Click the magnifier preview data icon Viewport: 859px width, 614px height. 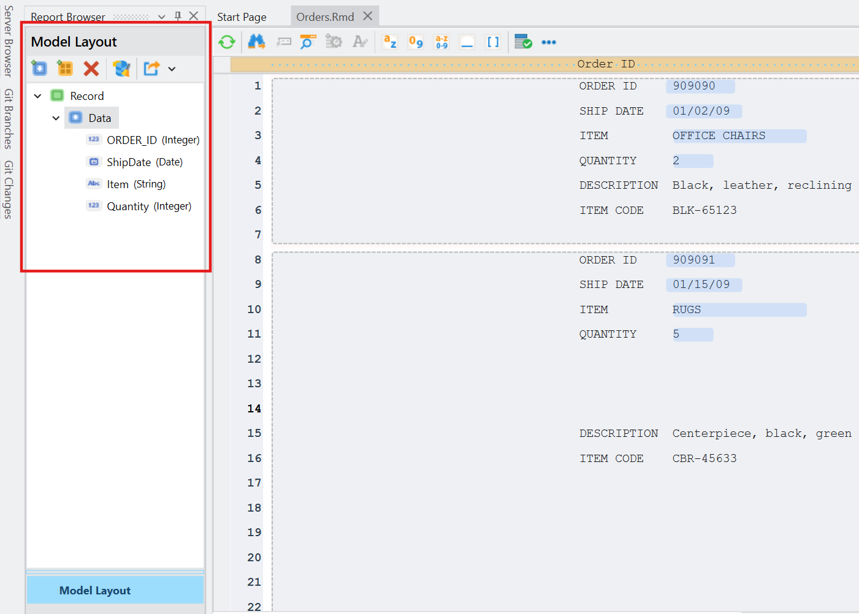[308, 42]
